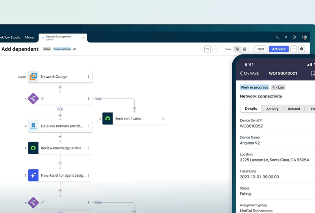Click the 4 - Low priority badge

click(x=278, y=88)
